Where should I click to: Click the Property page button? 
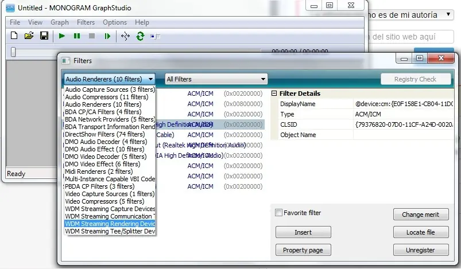coord(303,250)
